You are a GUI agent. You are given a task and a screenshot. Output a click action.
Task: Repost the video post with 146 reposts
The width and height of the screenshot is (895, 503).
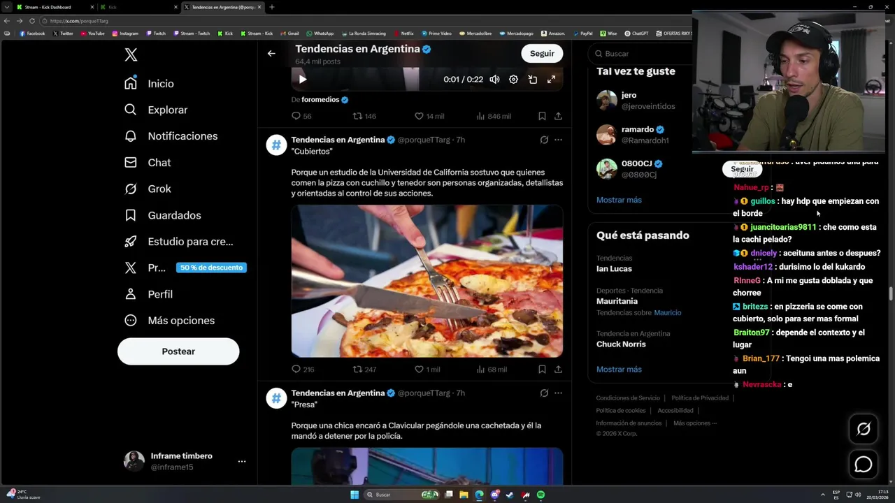tap(364, 116)
